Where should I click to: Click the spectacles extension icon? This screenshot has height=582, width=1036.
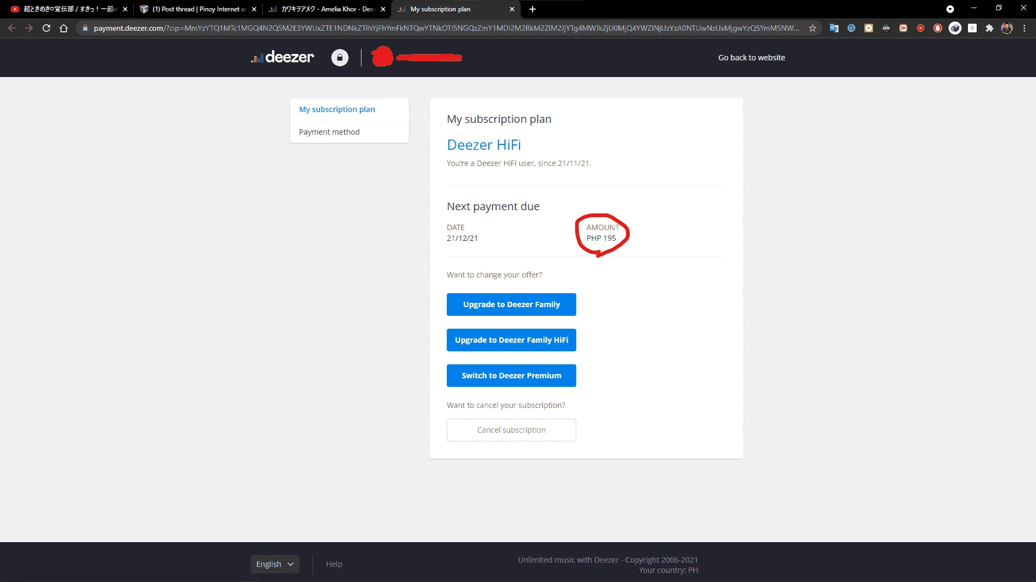click(x=886, y=28)
